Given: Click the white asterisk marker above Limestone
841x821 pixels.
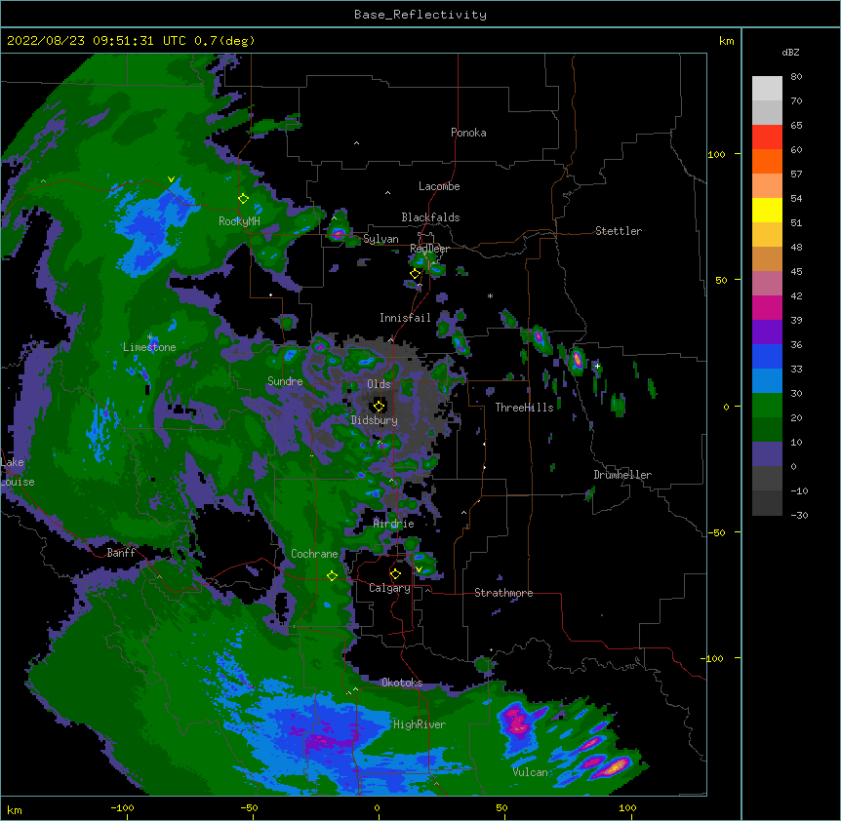Looking at the screenshot, I should click(x=149, y=337).
